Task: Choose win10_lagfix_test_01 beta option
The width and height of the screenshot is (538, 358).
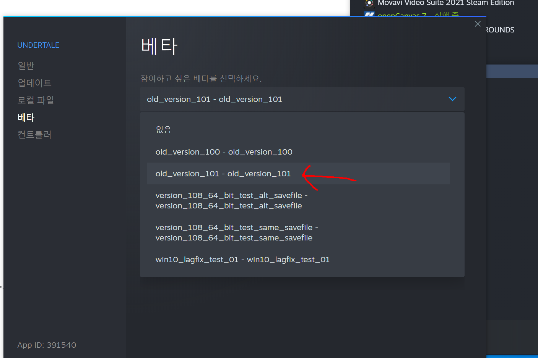Action: click(x=298, y=260)
